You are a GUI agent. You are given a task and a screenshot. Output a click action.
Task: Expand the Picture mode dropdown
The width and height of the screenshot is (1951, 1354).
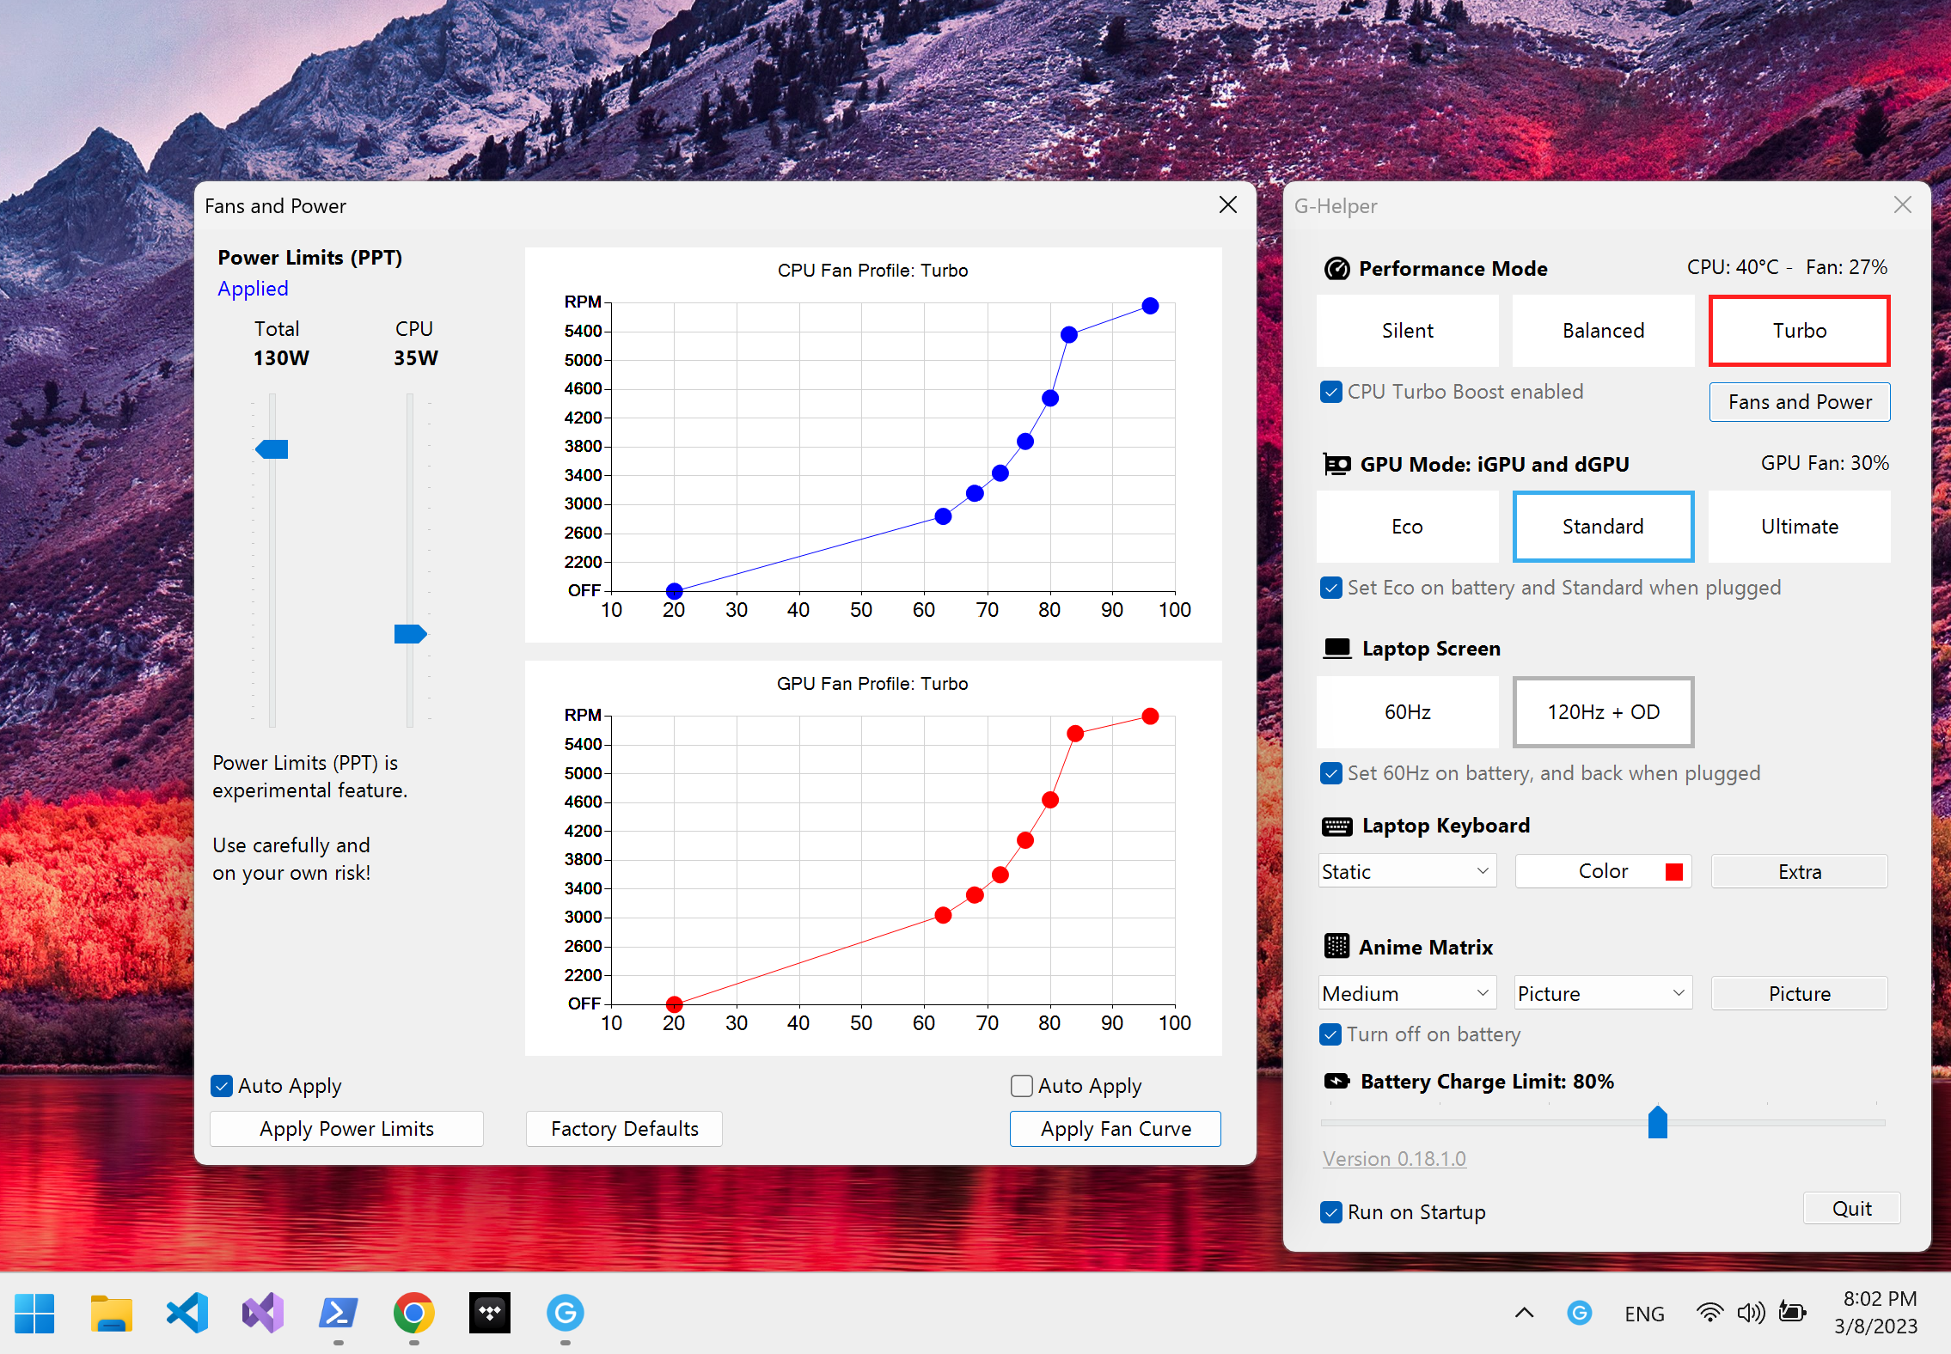click(x=1602, y=993)
